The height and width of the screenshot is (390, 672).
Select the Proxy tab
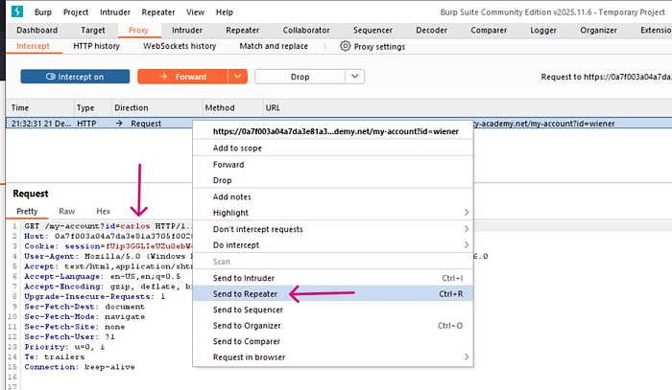point(138,31)
